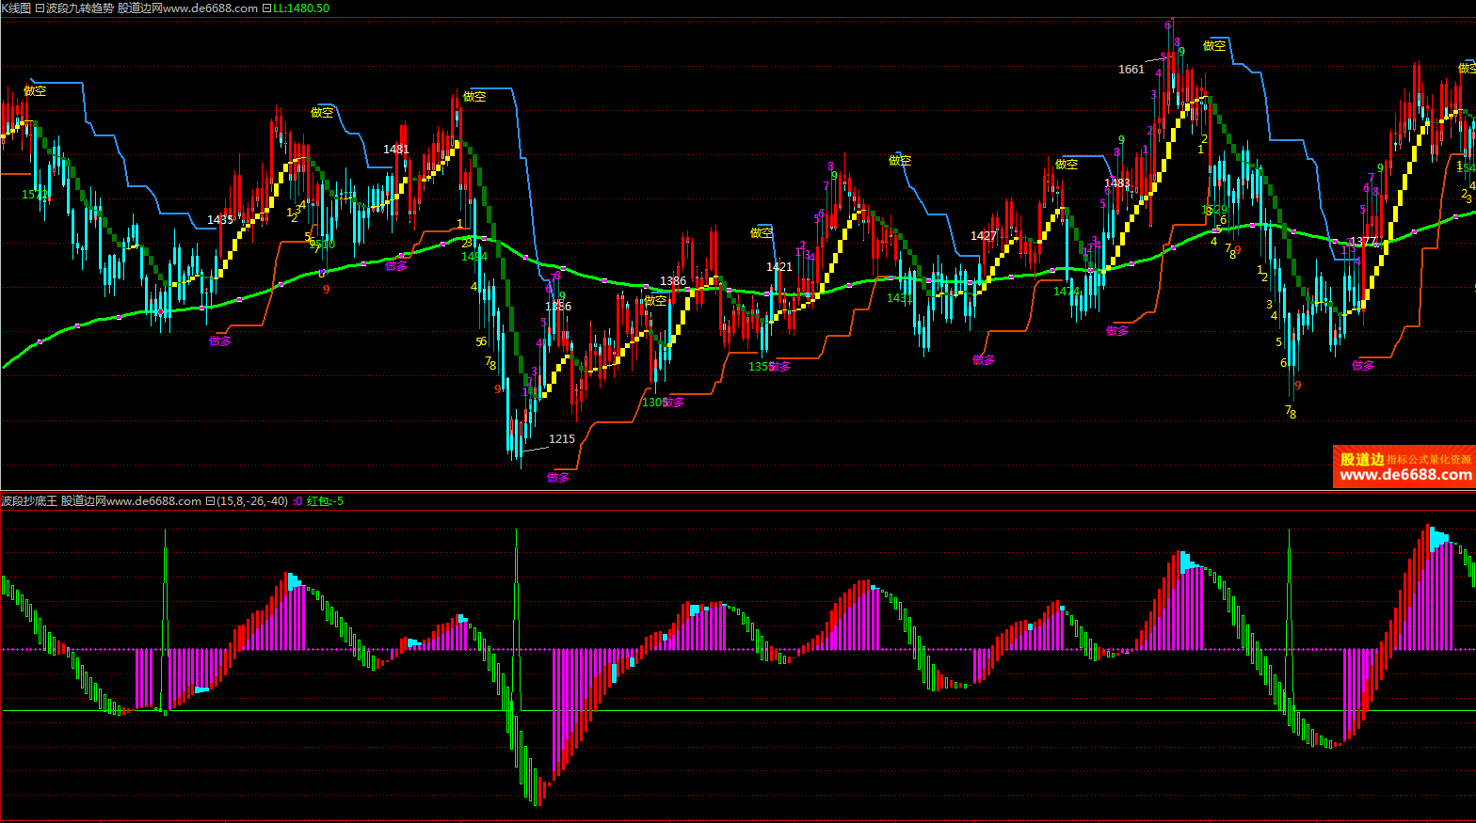Click the green LL:1480.50 value readout
The image size is (1476, 823).
pos(301,8)
